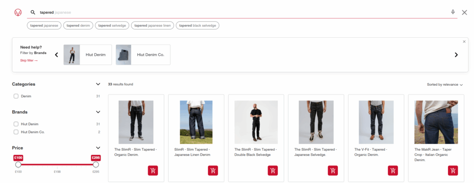This screenshot has height=183, width=474.
Task: Click the Skip filter link
Action: coord(29,60)
